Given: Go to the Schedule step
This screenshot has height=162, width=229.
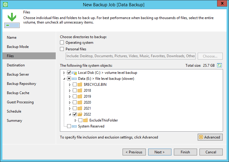Looking at the screenshot, I should (14, 111).
